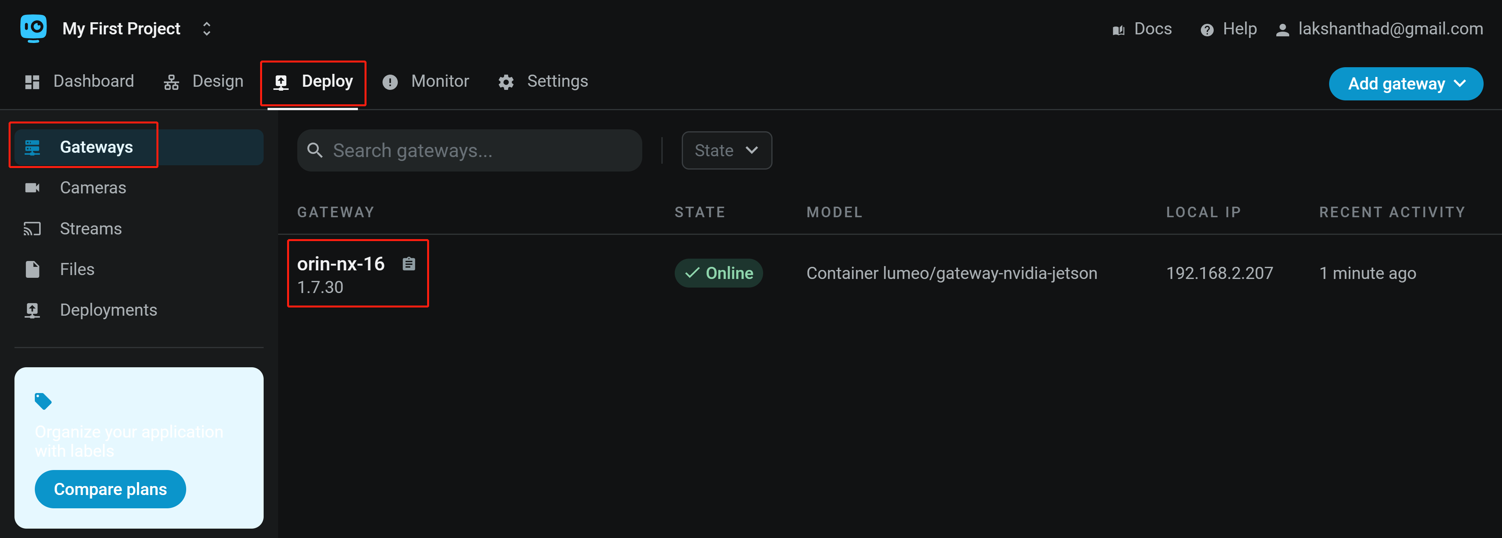Click the user account avatar icon
The image size is (1502, 538).
pos(1282,30)
